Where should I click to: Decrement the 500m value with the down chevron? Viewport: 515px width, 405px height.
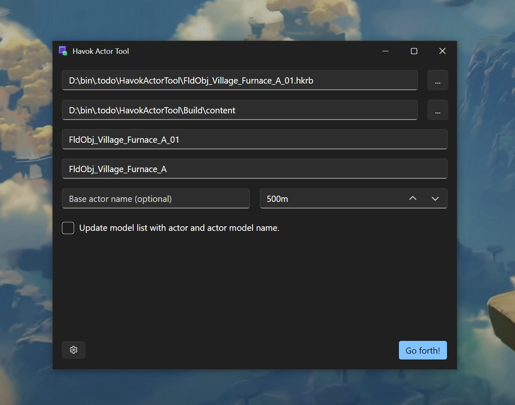(435, 199)
